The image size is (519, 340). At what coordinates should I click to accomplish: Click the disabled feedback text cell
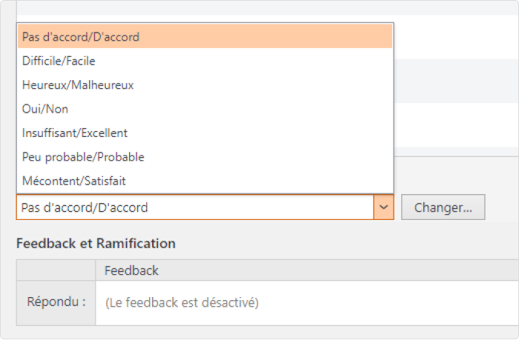(x=182, y=302)
